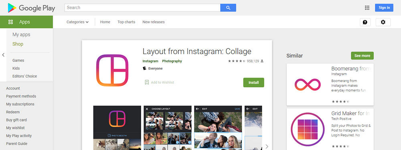This screenshot has width=401, height=150.
Task: Open Photography category link
Action: click(172, 61)
